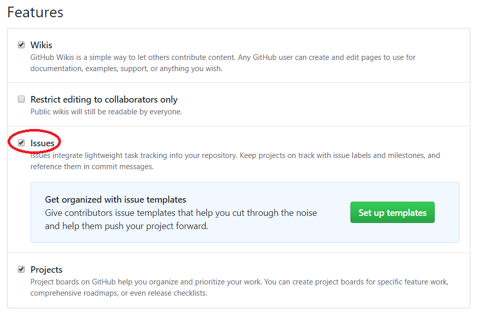This screenshot has height=320, width=486.
Task: Click 'and help them push your project forward' line
Action: click(126, 226)
